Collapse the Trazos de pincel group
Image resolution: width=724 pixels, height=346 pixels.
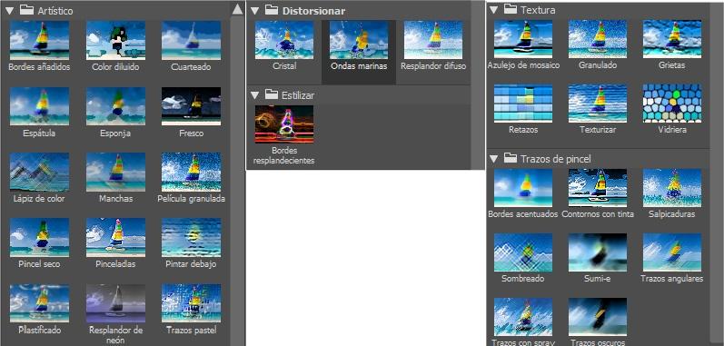pos(493,159)
